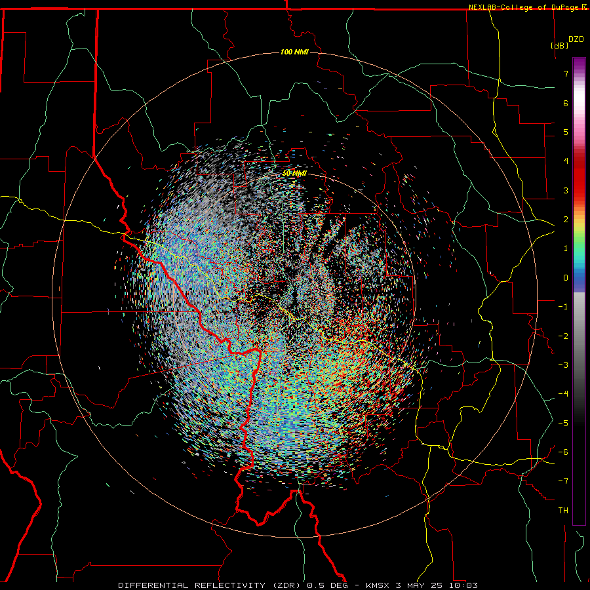Image resolution: width=590 pixels, height=590 pixels.
Task: Click the -1 value on color scale
Action: pos(563,307)
